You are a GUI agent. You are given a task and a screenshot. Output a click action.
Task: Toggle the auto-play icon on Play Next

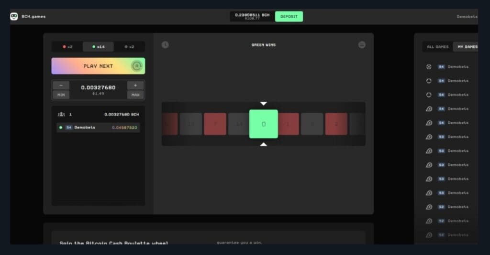click(x=137, y=66)
